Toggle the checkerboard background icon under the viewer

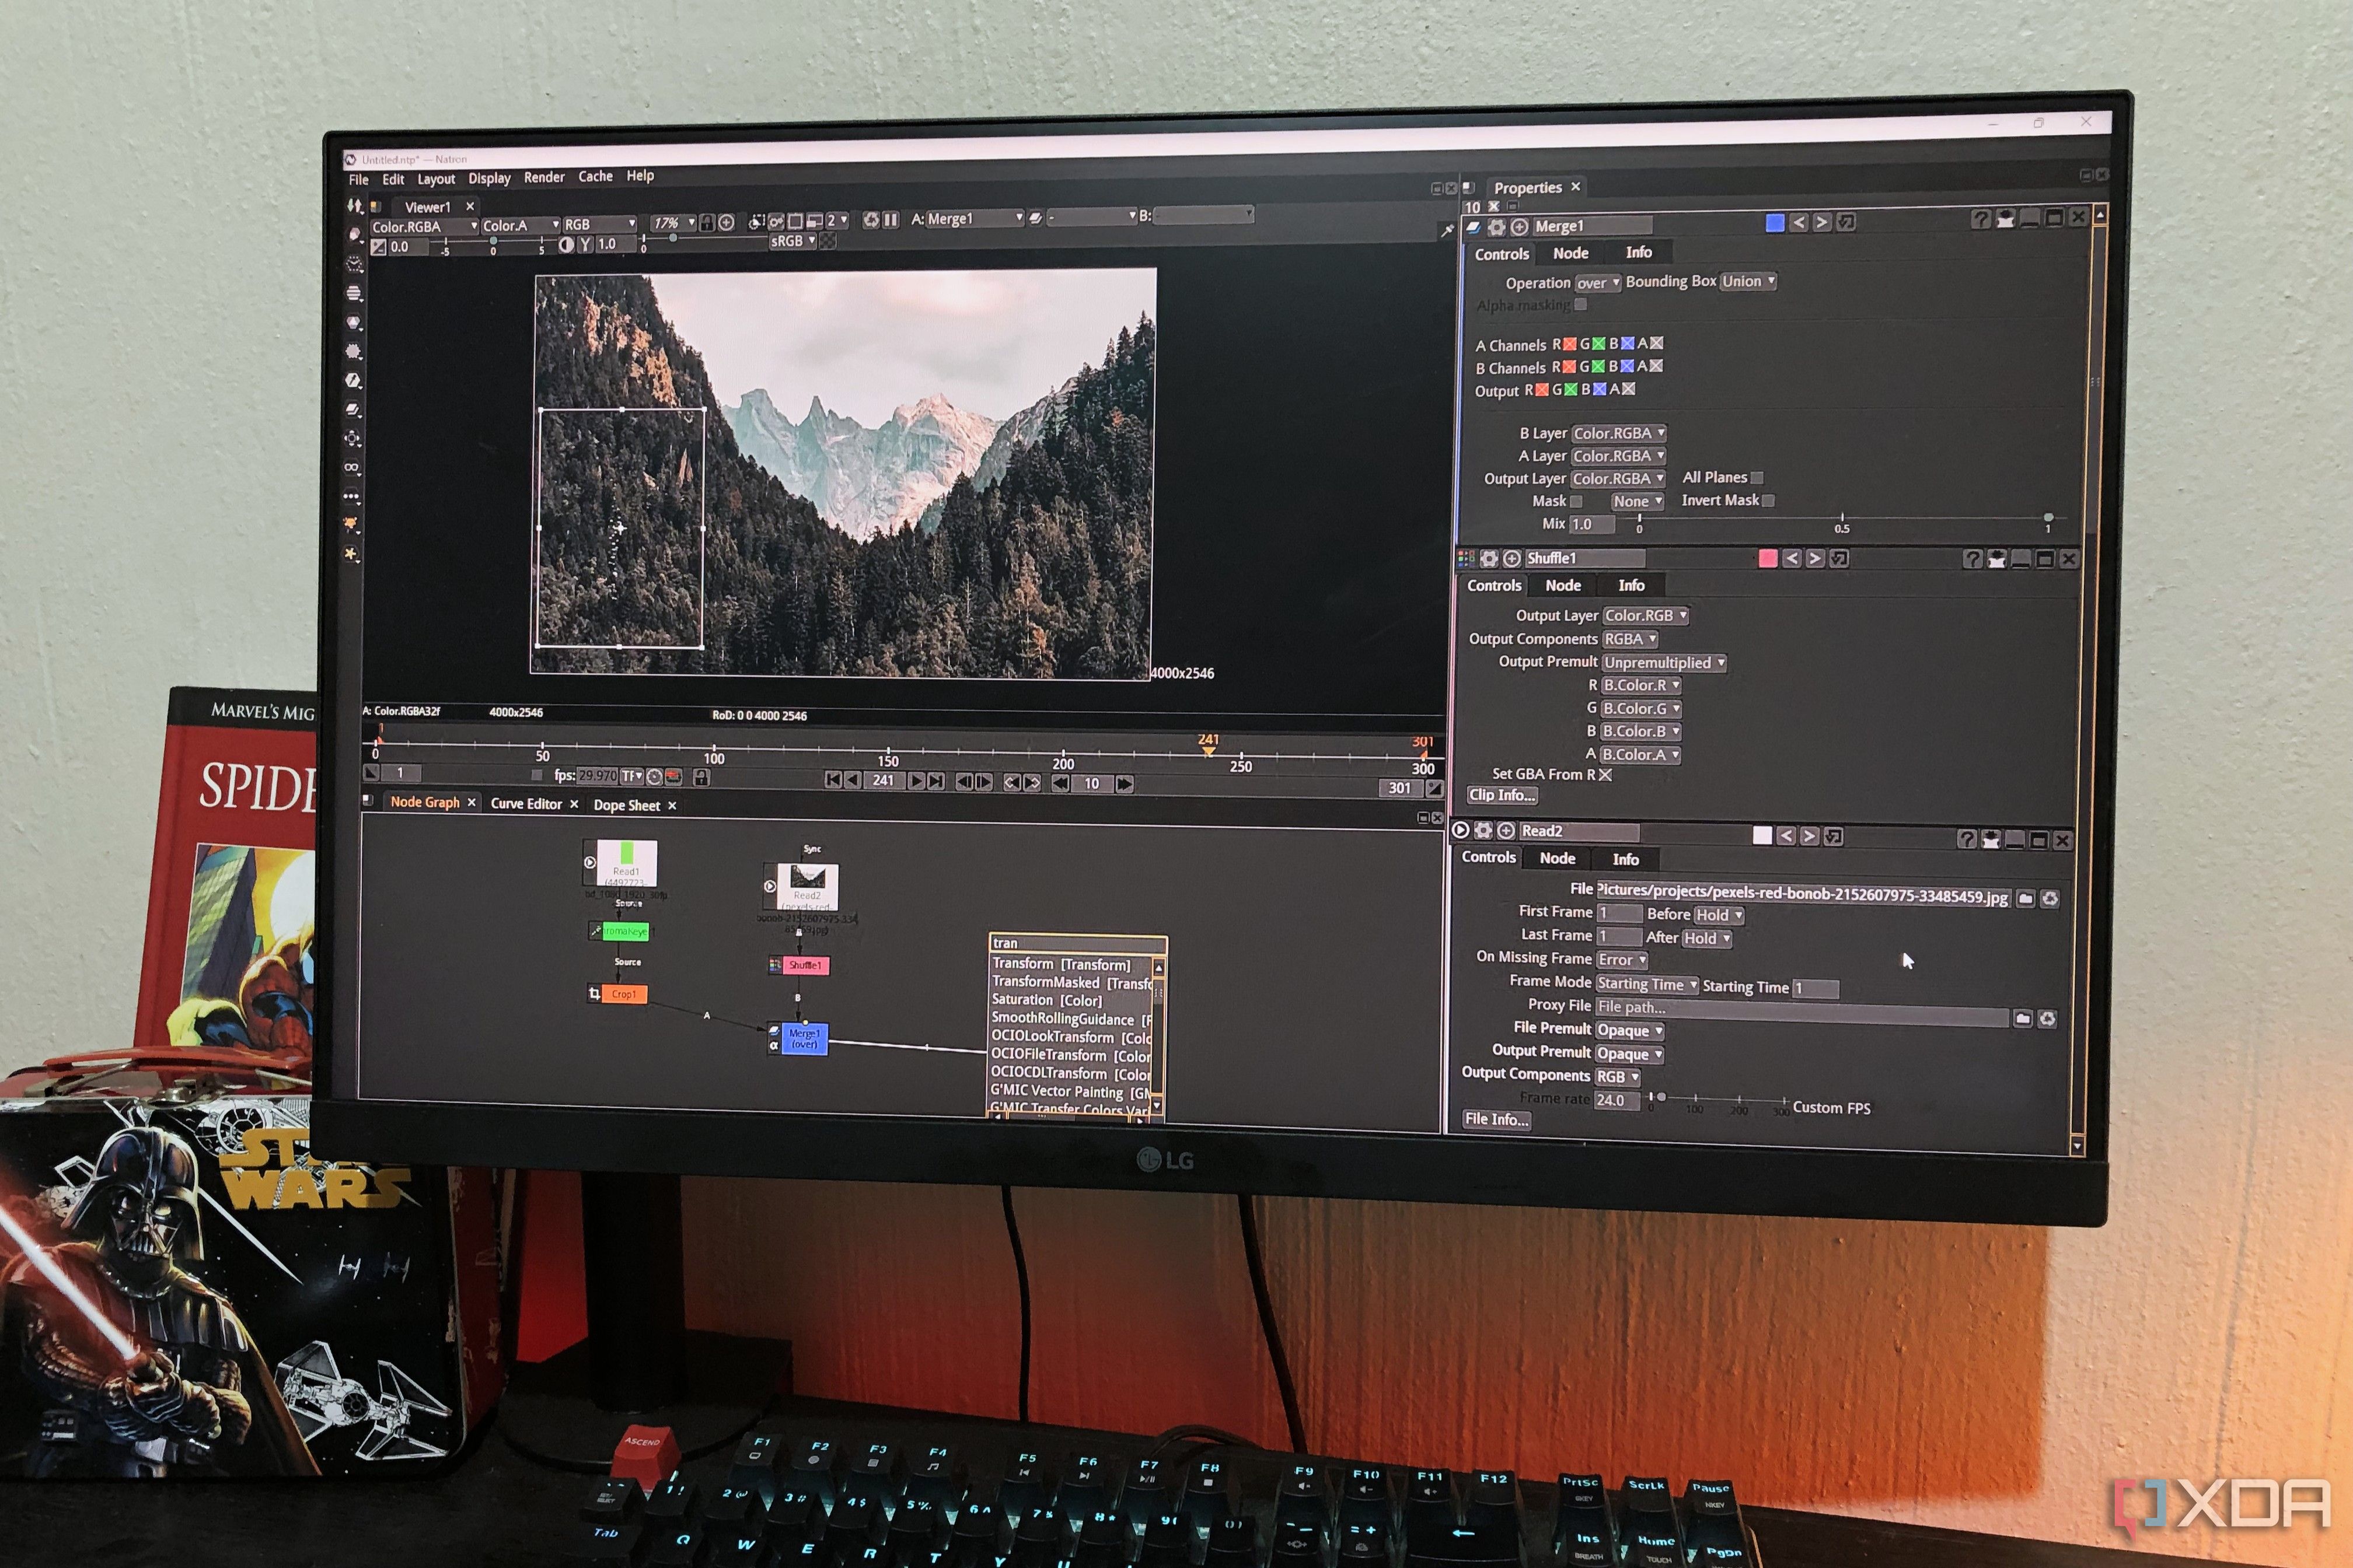coord(828,241)
